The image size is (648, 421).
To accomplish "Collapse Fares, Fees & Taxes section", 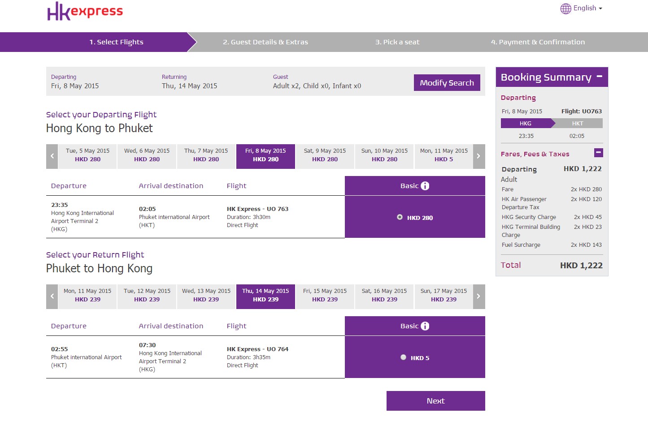I will coord(598,153).
